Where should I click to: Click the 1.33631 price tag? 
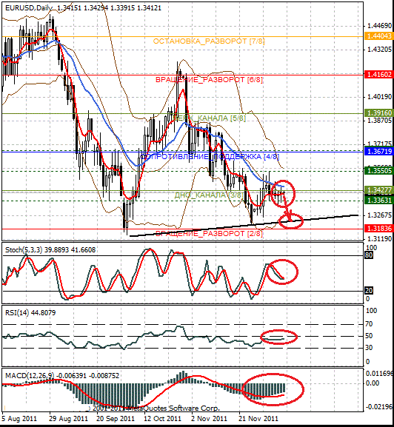point(379,201)
